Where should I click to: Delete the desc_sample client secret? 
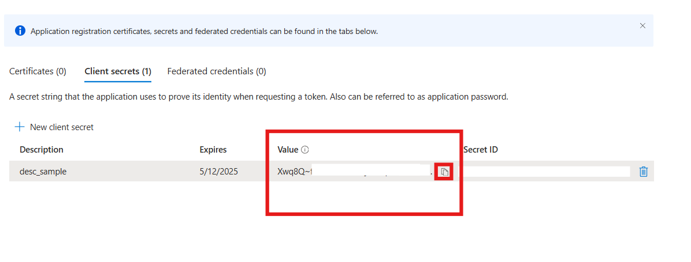click(644, 172)
